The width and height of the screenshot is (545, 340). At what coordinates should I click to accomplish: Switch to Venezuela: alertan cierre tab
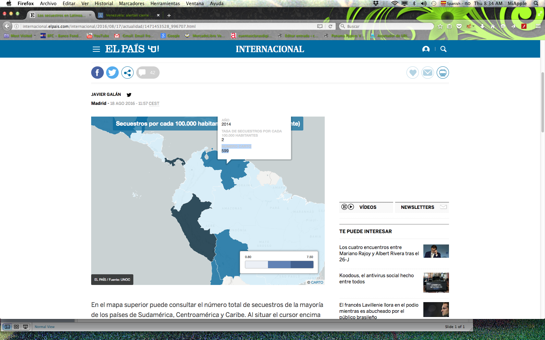tap(127, 15)
